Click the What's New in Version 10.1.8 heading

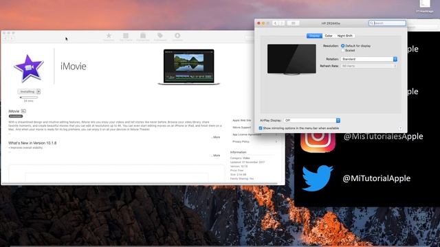click(32, 143)
